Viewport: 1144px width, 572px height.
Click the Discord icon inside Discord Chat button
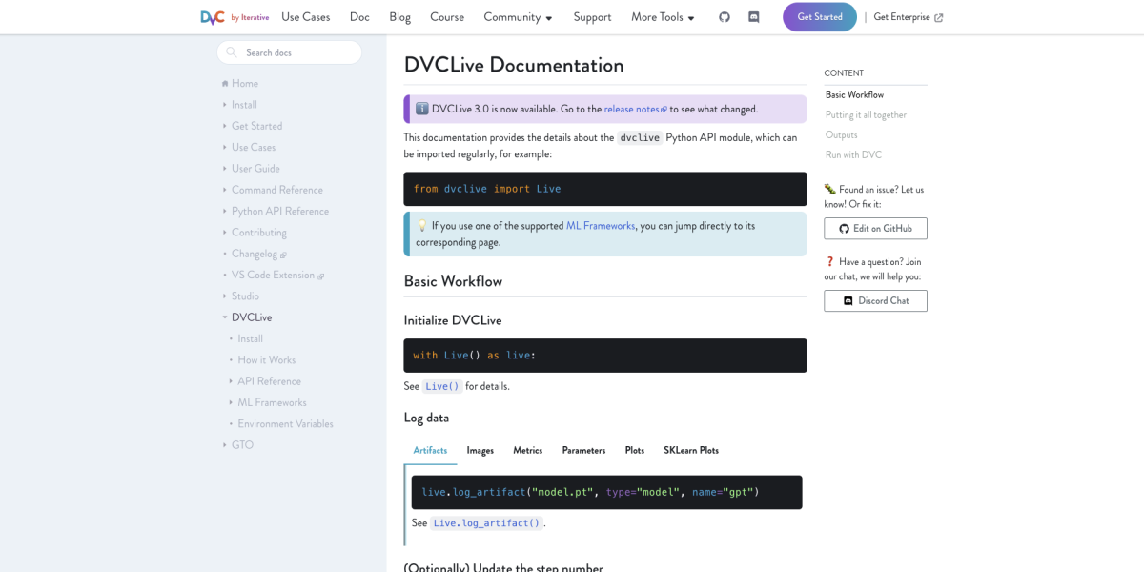pyautogui.click(x=848, y=300)
